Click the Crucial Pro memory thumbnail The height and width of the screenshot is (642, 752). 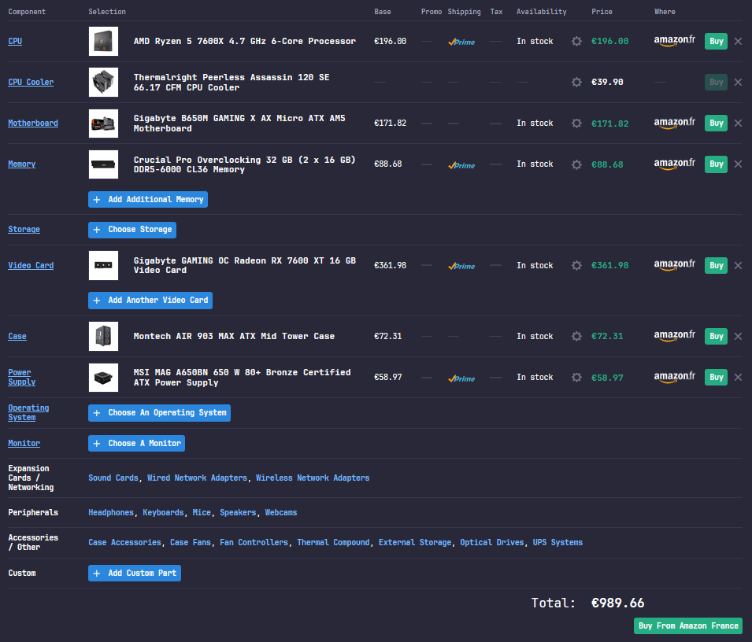[104, 164]
